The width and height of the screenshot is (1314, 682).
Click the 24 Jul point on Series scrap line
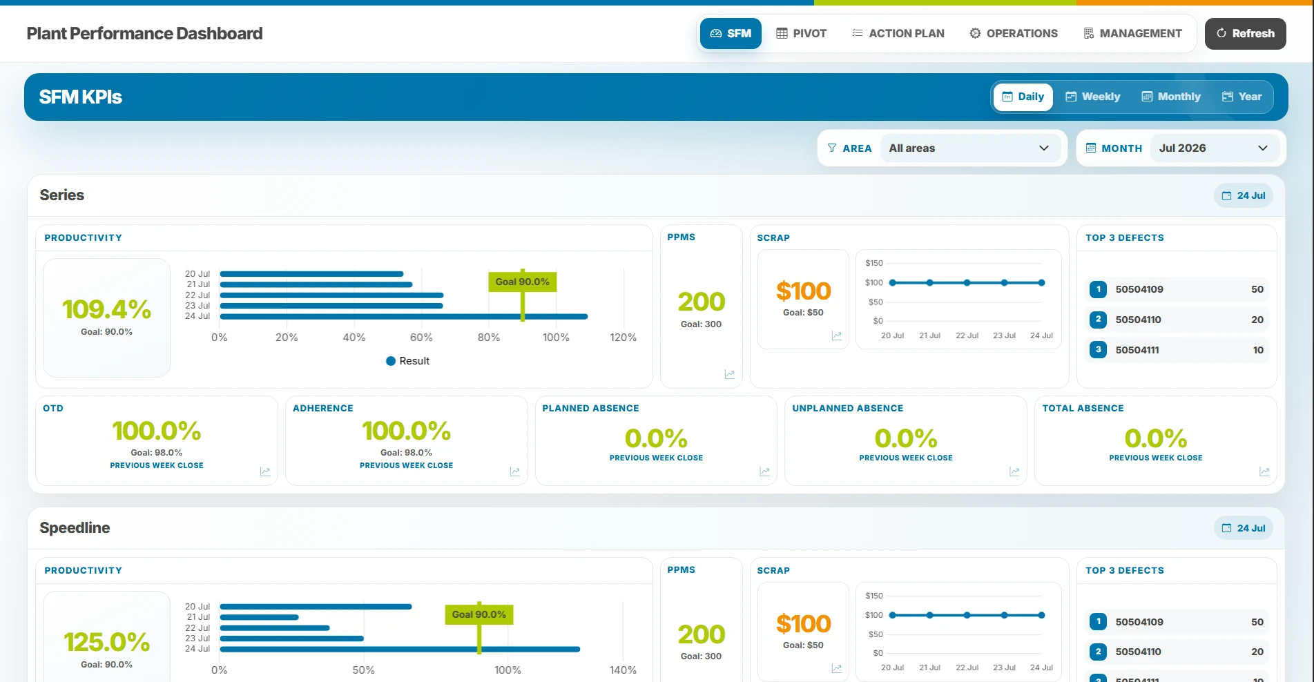1041,282
